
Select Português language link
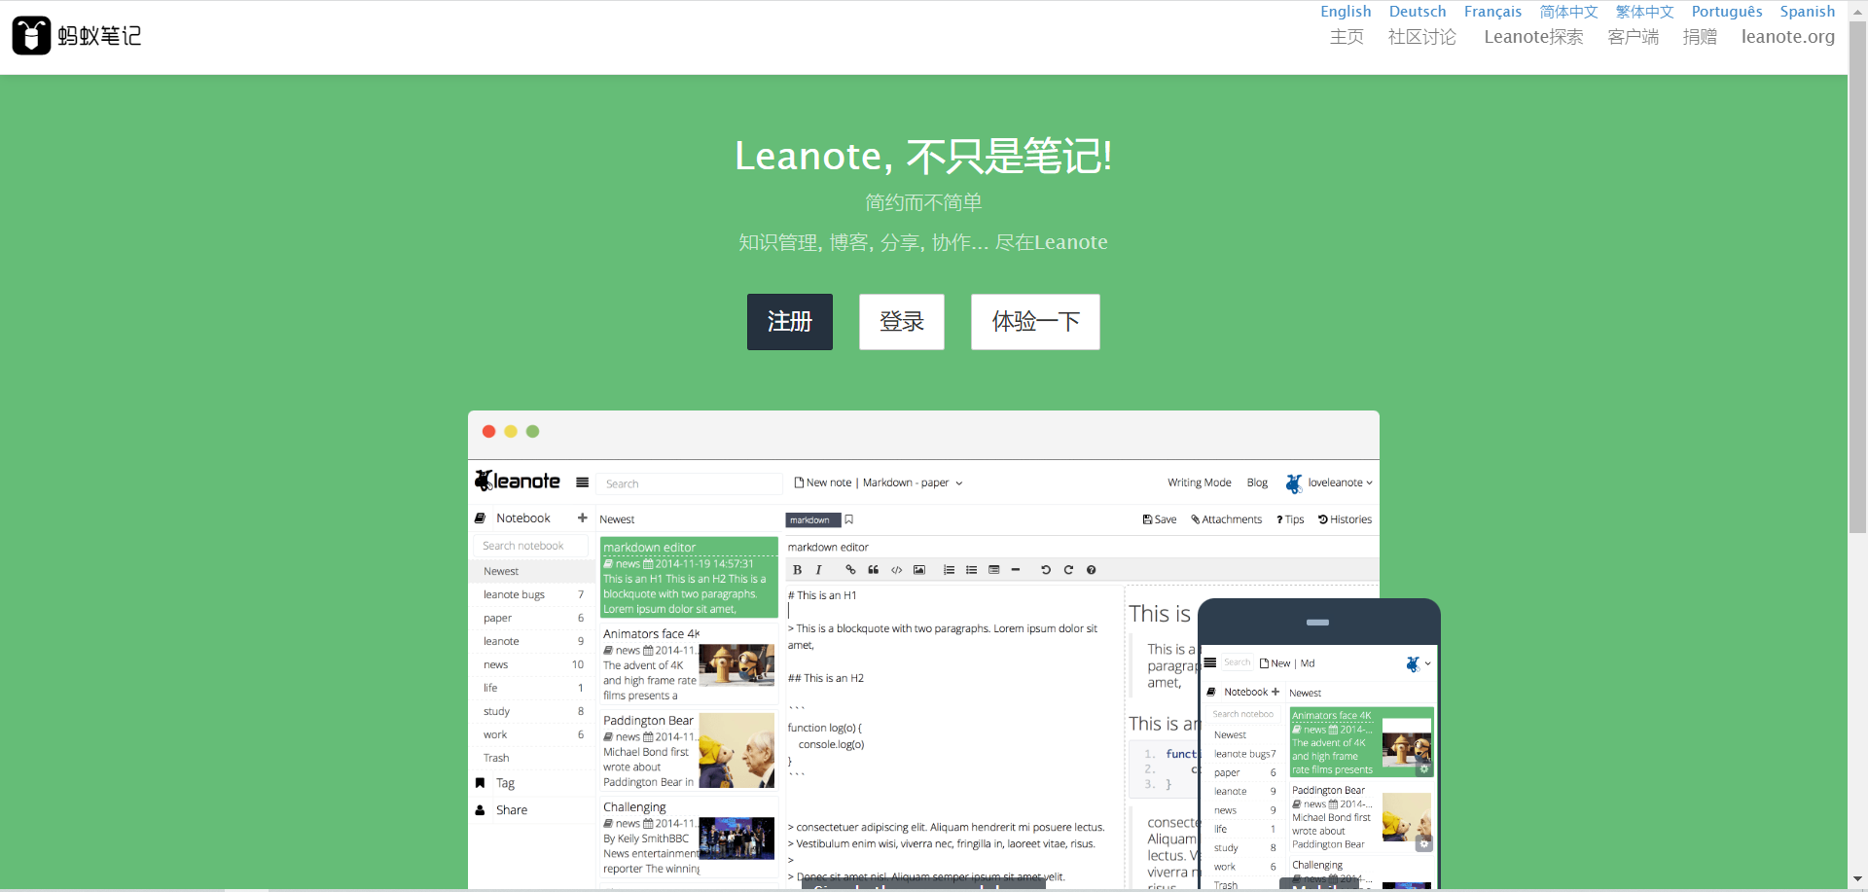[x=1727, y=12]
